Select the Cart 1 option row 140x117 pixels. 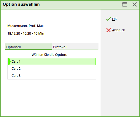click(x=52, y=61)
